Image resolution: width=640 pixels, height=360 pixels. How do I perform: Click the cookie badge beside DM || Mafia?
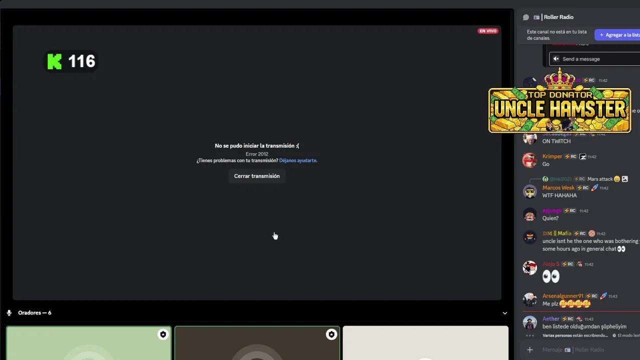[592, 233]
